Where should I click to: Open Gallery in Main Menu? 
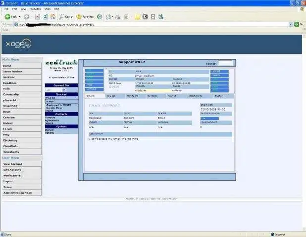[22, 123]
